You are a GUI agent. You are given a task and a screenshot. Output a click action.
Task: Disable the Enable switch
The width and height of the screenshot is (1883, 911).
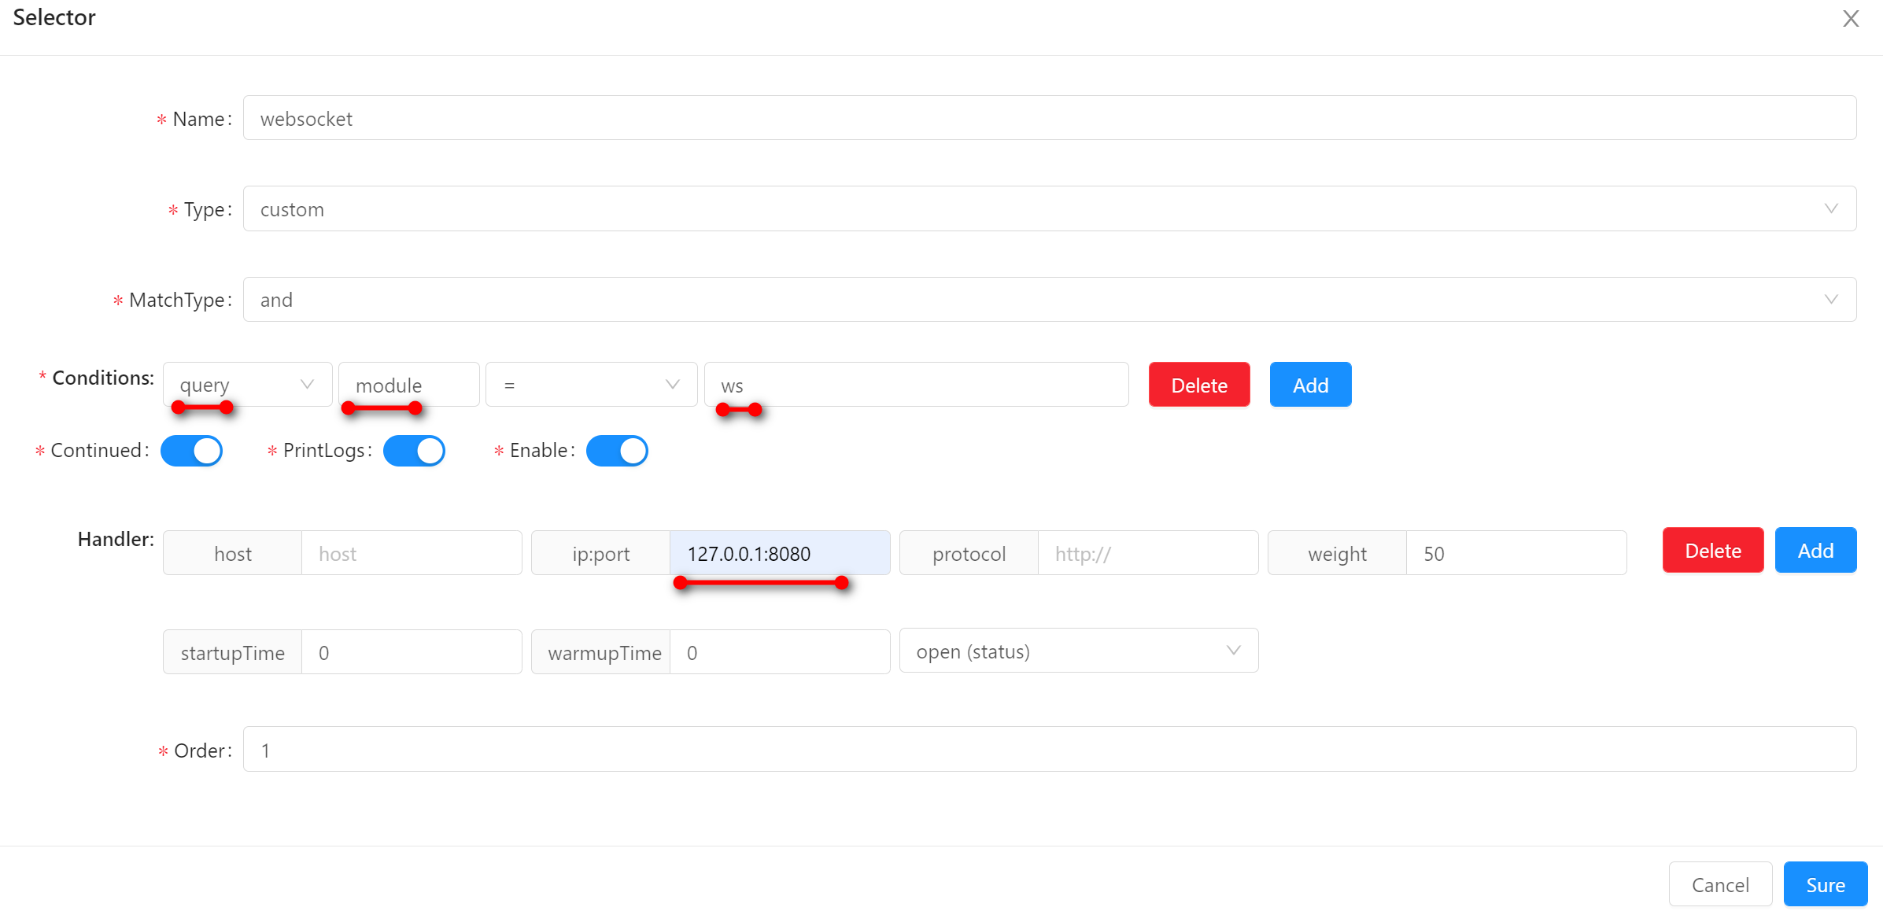(617, 451)
